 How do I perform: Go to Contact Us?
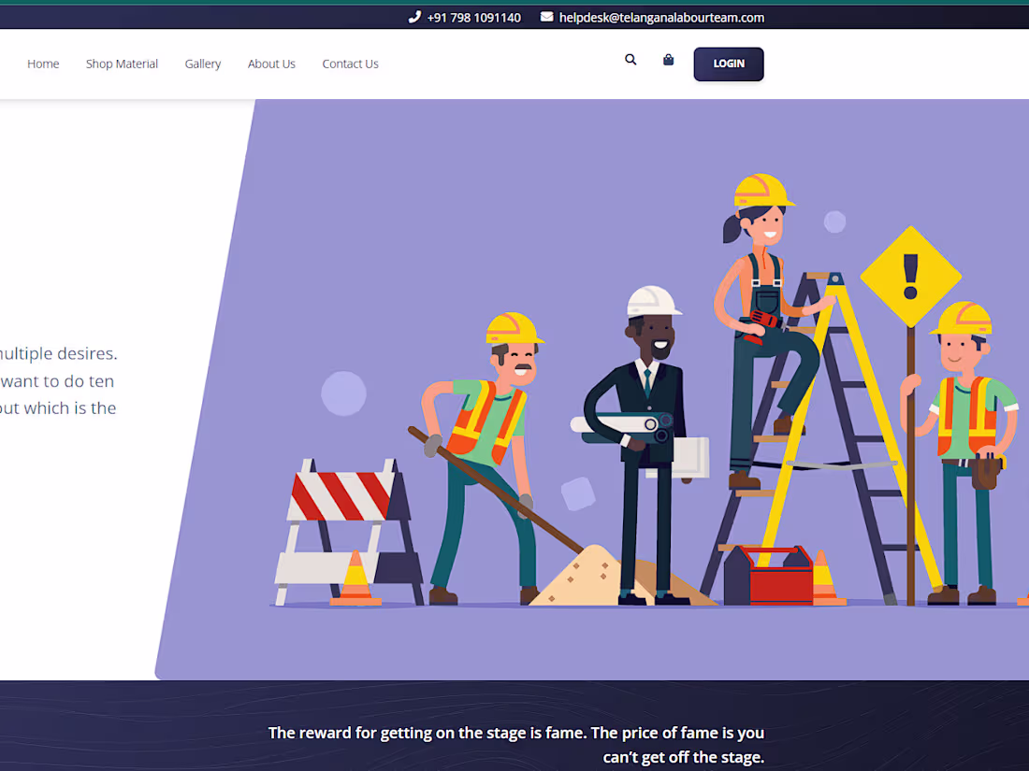[x=350, y=64]
